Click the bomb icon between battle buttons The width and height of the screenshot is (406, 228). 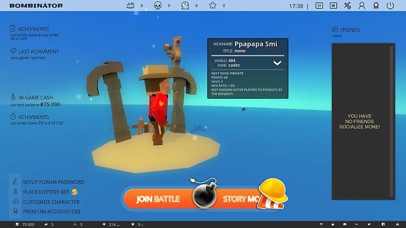pos(205,196)
